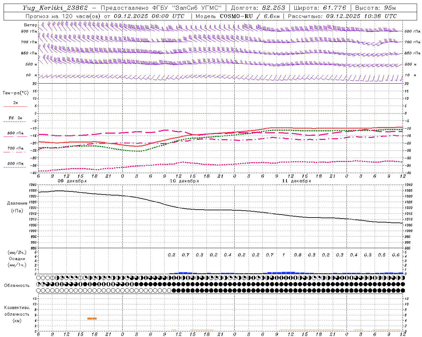Image resolution: width=422 pixels, height=337 pixels.
Task: Click the 500 м wind level label on left
Action: click(x=31, y=64)
